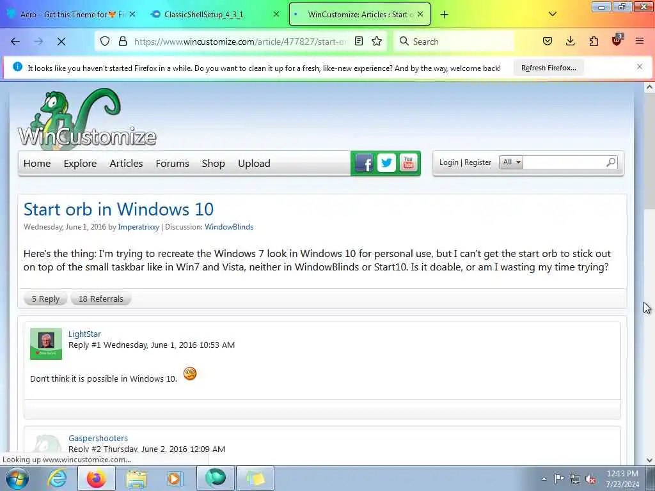Select the WinCustomize Articles tab

tap(359, 15)
